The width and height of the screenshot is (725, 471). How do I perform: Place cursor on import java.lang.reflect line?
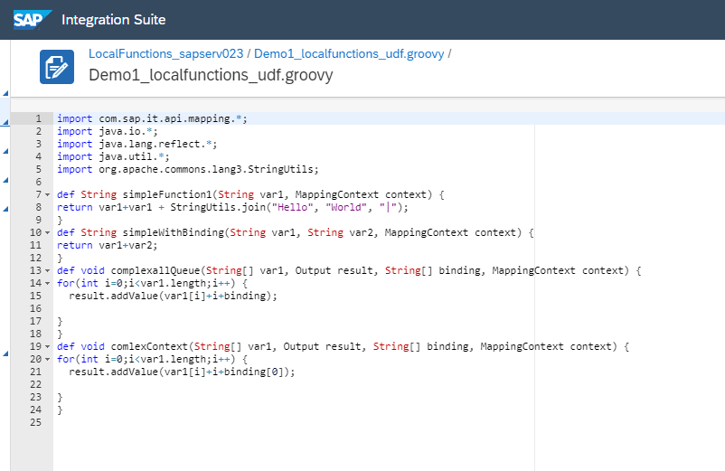point(137,144)
